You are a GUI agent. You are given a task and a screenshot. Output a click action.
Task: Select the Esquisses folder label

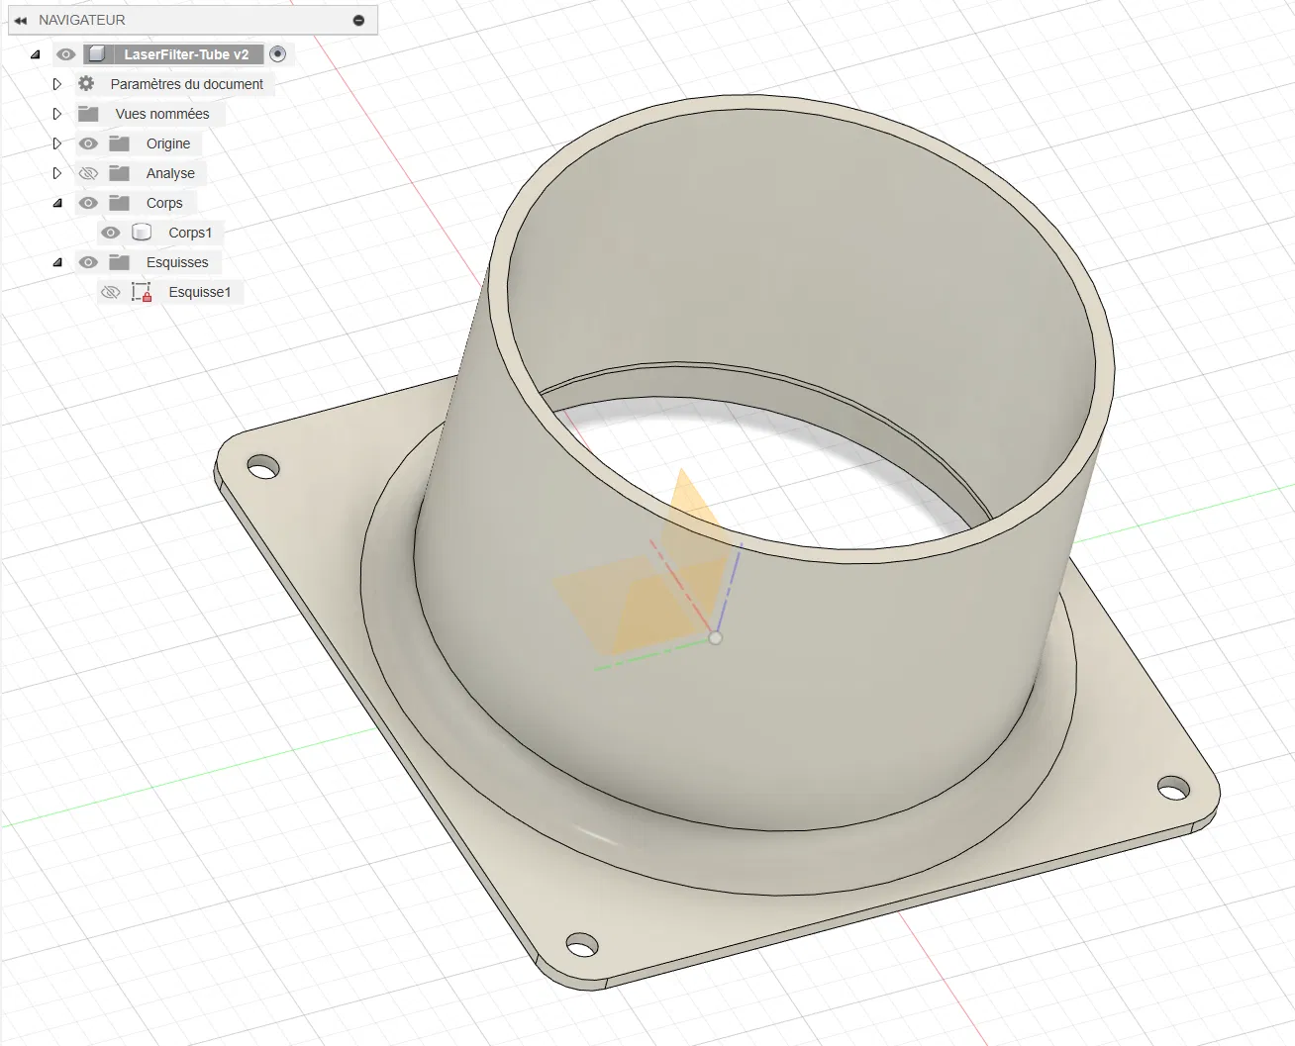point(177,262)
